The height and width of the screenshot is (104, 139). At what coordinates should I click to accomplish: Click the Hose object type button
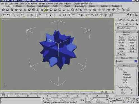(132, 51)
